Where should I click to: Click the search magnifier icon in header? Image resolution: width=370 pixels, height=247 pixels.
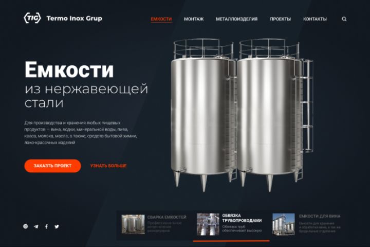pos(344,19)
